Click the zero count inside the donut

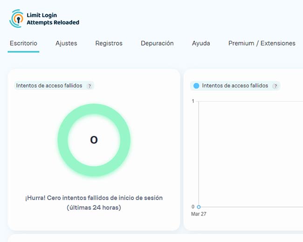tap(94, 140)
